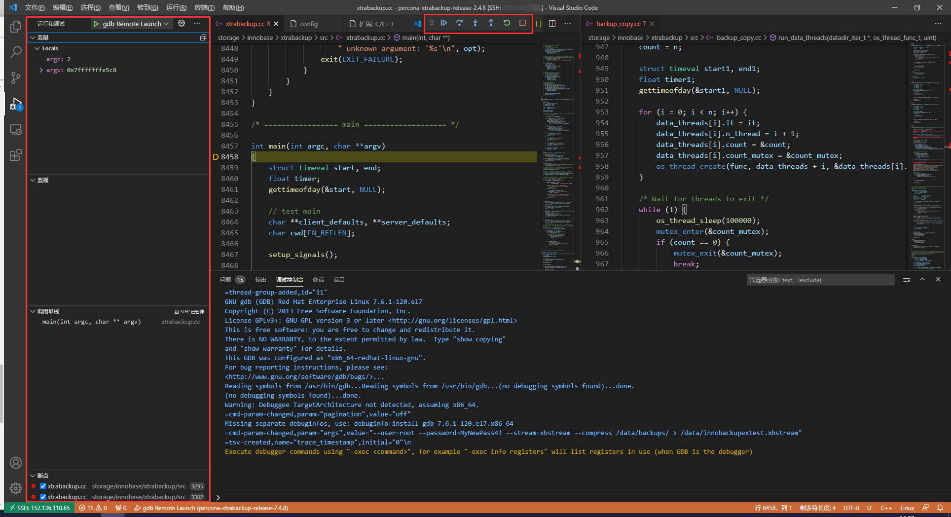Switch to the backup_copy.cc editor tab
951x517 pixels.
point(618,24)
